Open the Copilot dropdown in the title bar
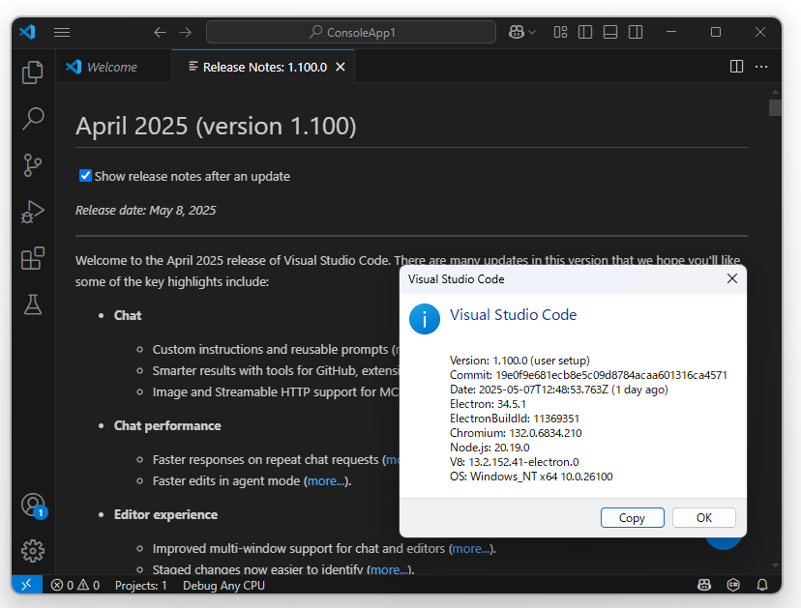Image resolution: width=801 pixels, height=608 pixels. (x=521, y=32)
